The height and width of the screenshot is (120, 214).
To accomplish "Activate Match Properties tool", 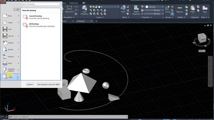I will (136, 10).
